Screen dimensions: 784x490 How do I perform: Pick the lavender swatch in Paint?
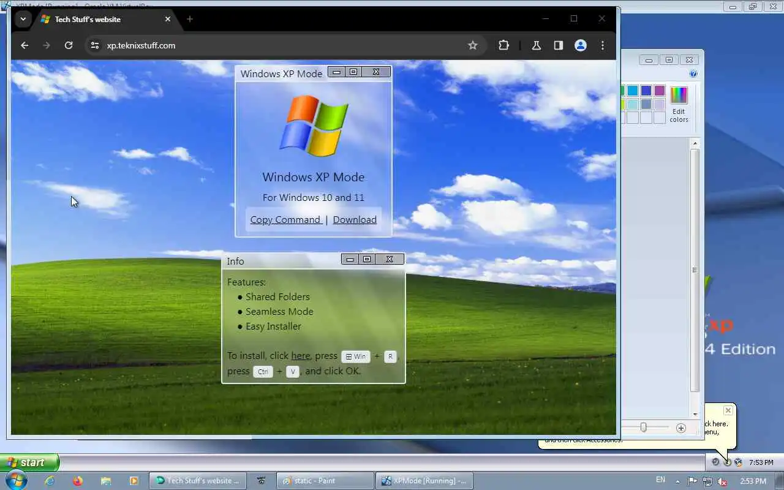click(659, 104)
